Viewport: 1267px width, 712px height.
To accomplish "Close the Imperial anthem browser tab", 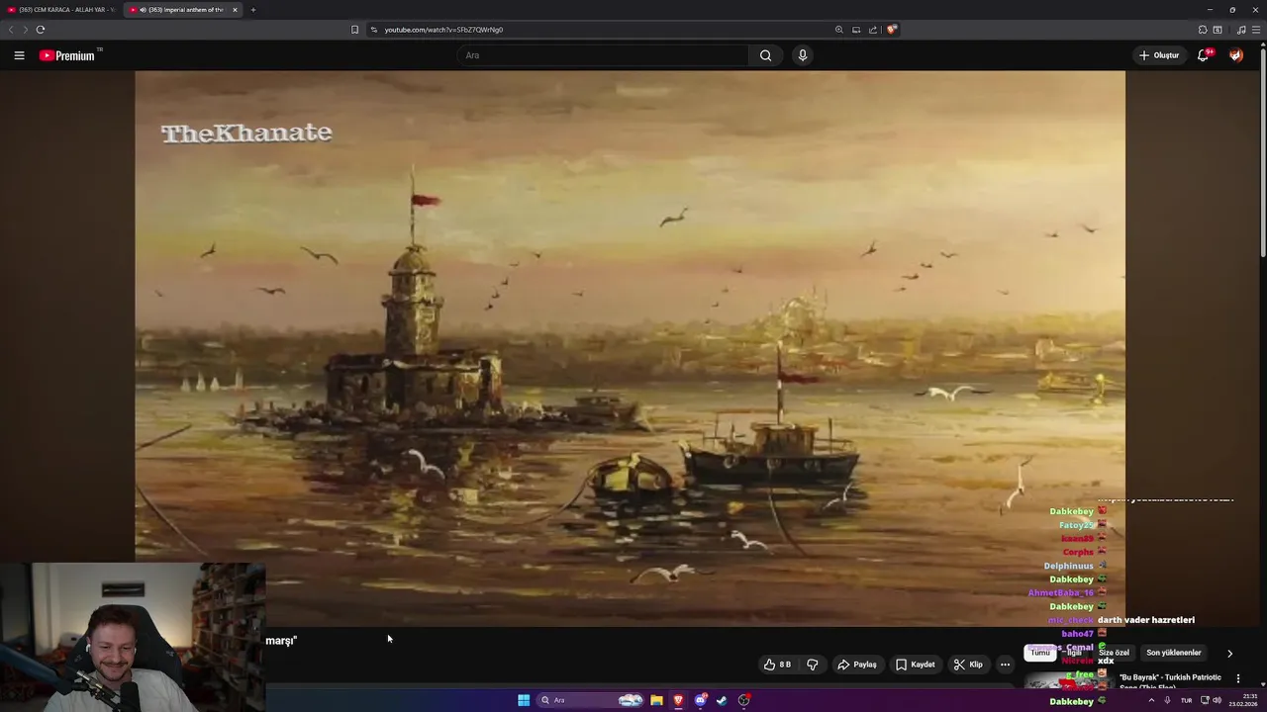I will coord(235,10).
